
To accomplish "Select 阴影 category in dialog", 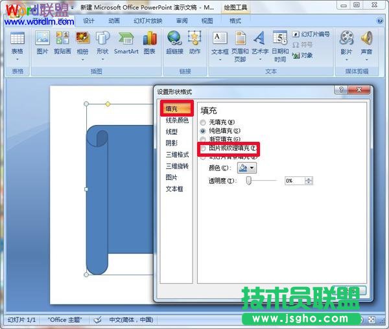I will click(x=171, y=143).
